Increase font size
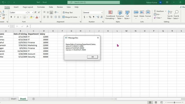The image size is (185, 104). click(36, 12)
